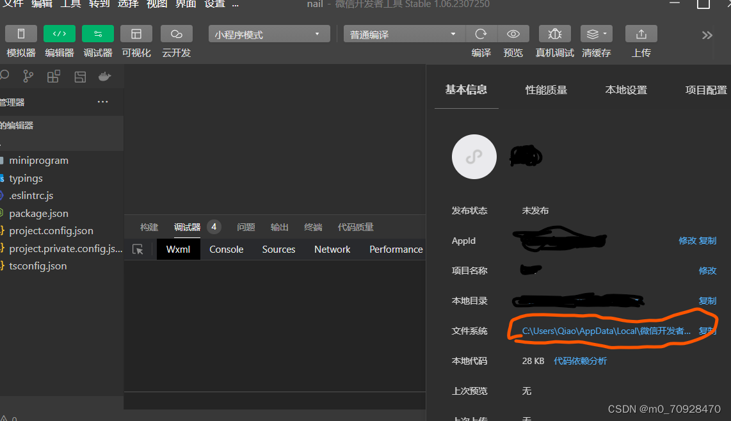Click 复制 link for 本地目录

click(x=707, y=301)
